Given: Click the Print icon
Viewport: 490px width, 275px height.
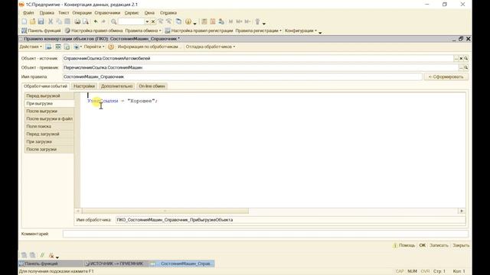Looking at the screenshot, I should click(x=77, y=21).
